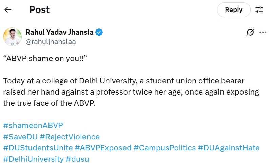This screenshot has height=163, width=272.
Task: Click the #RejectViolence hashtag
Action: (70, 137)
